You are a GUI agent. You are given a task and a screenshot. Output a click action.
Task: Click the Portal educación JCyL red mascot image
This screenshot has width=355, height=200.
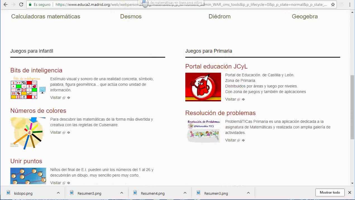click(203, 87)
